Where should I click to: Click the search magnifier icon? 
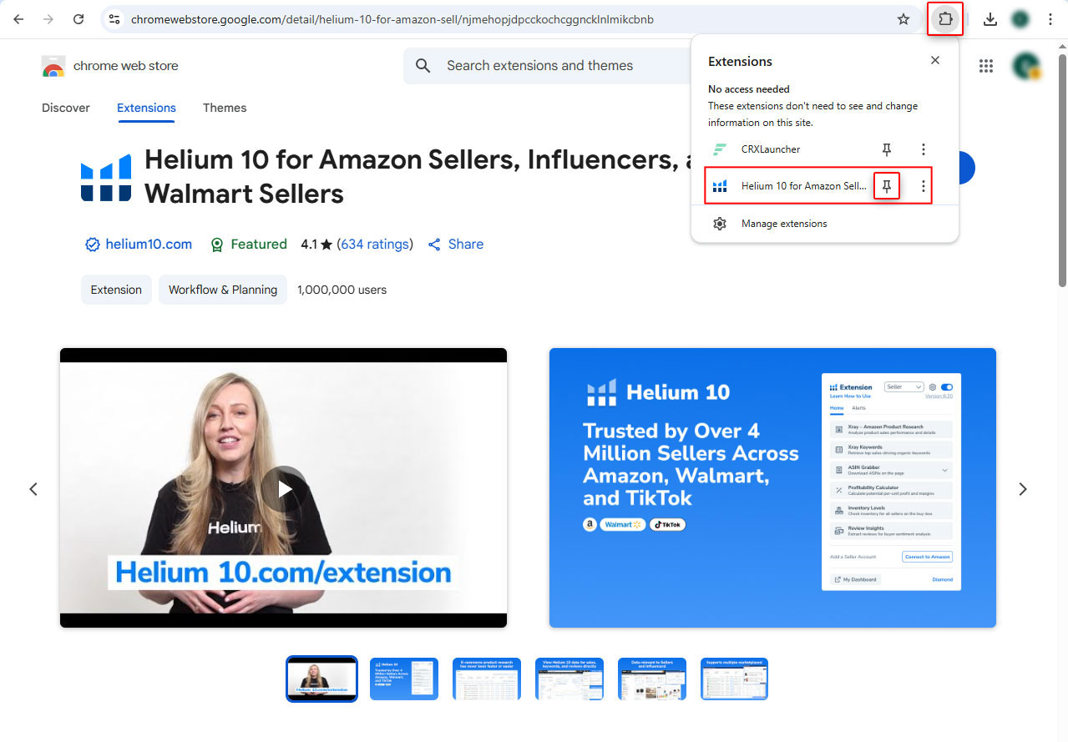pos(423,66)
